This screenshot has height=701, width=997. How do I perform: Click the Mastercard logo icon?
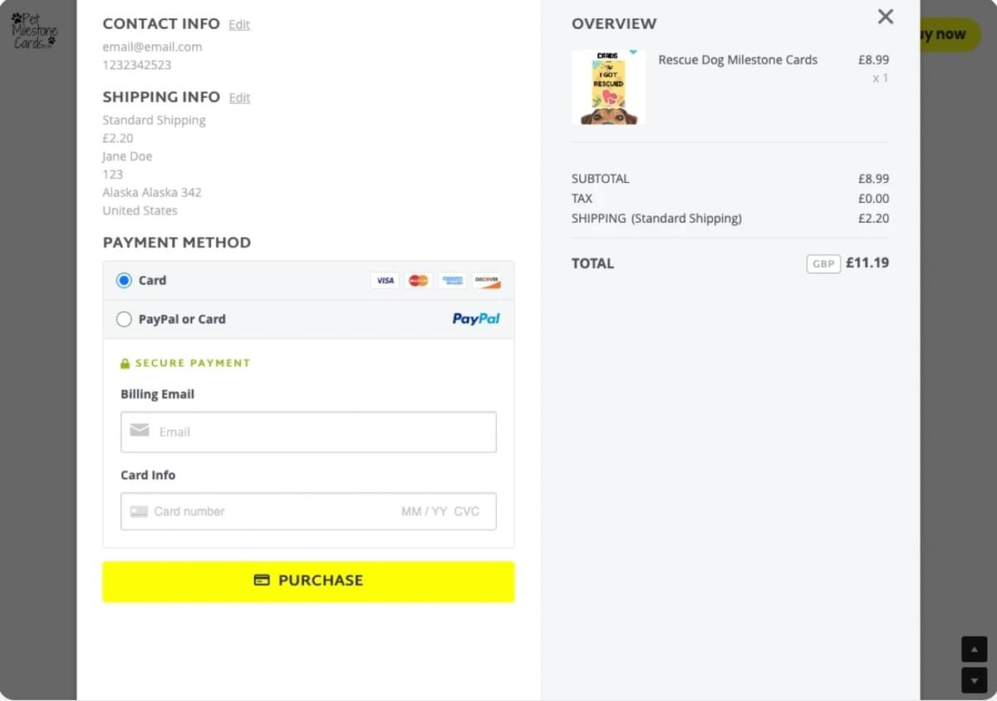tap(419, 281)
